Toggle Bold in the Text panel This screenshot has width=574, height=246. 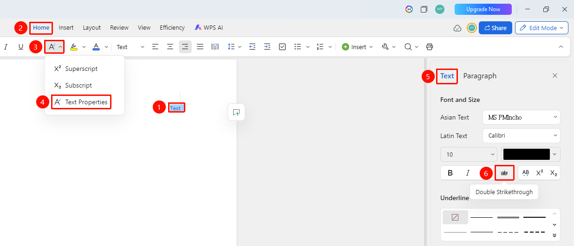tap(450, 173)
